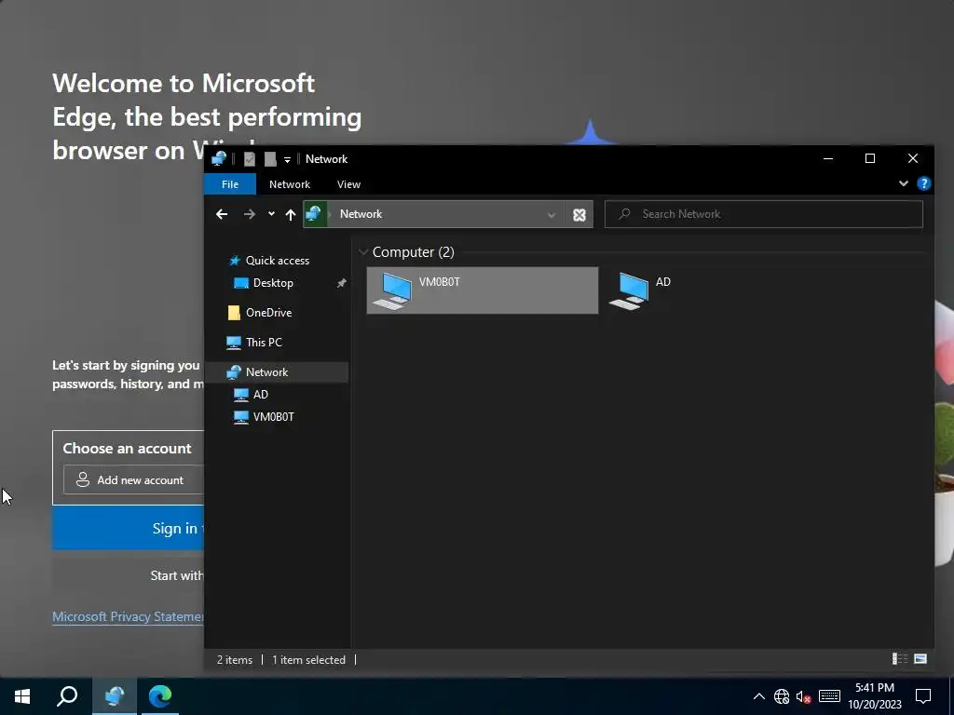Select OneDrive in navigation pane
Viewport: 954px width, 715px height.
(x=268, y=313)
